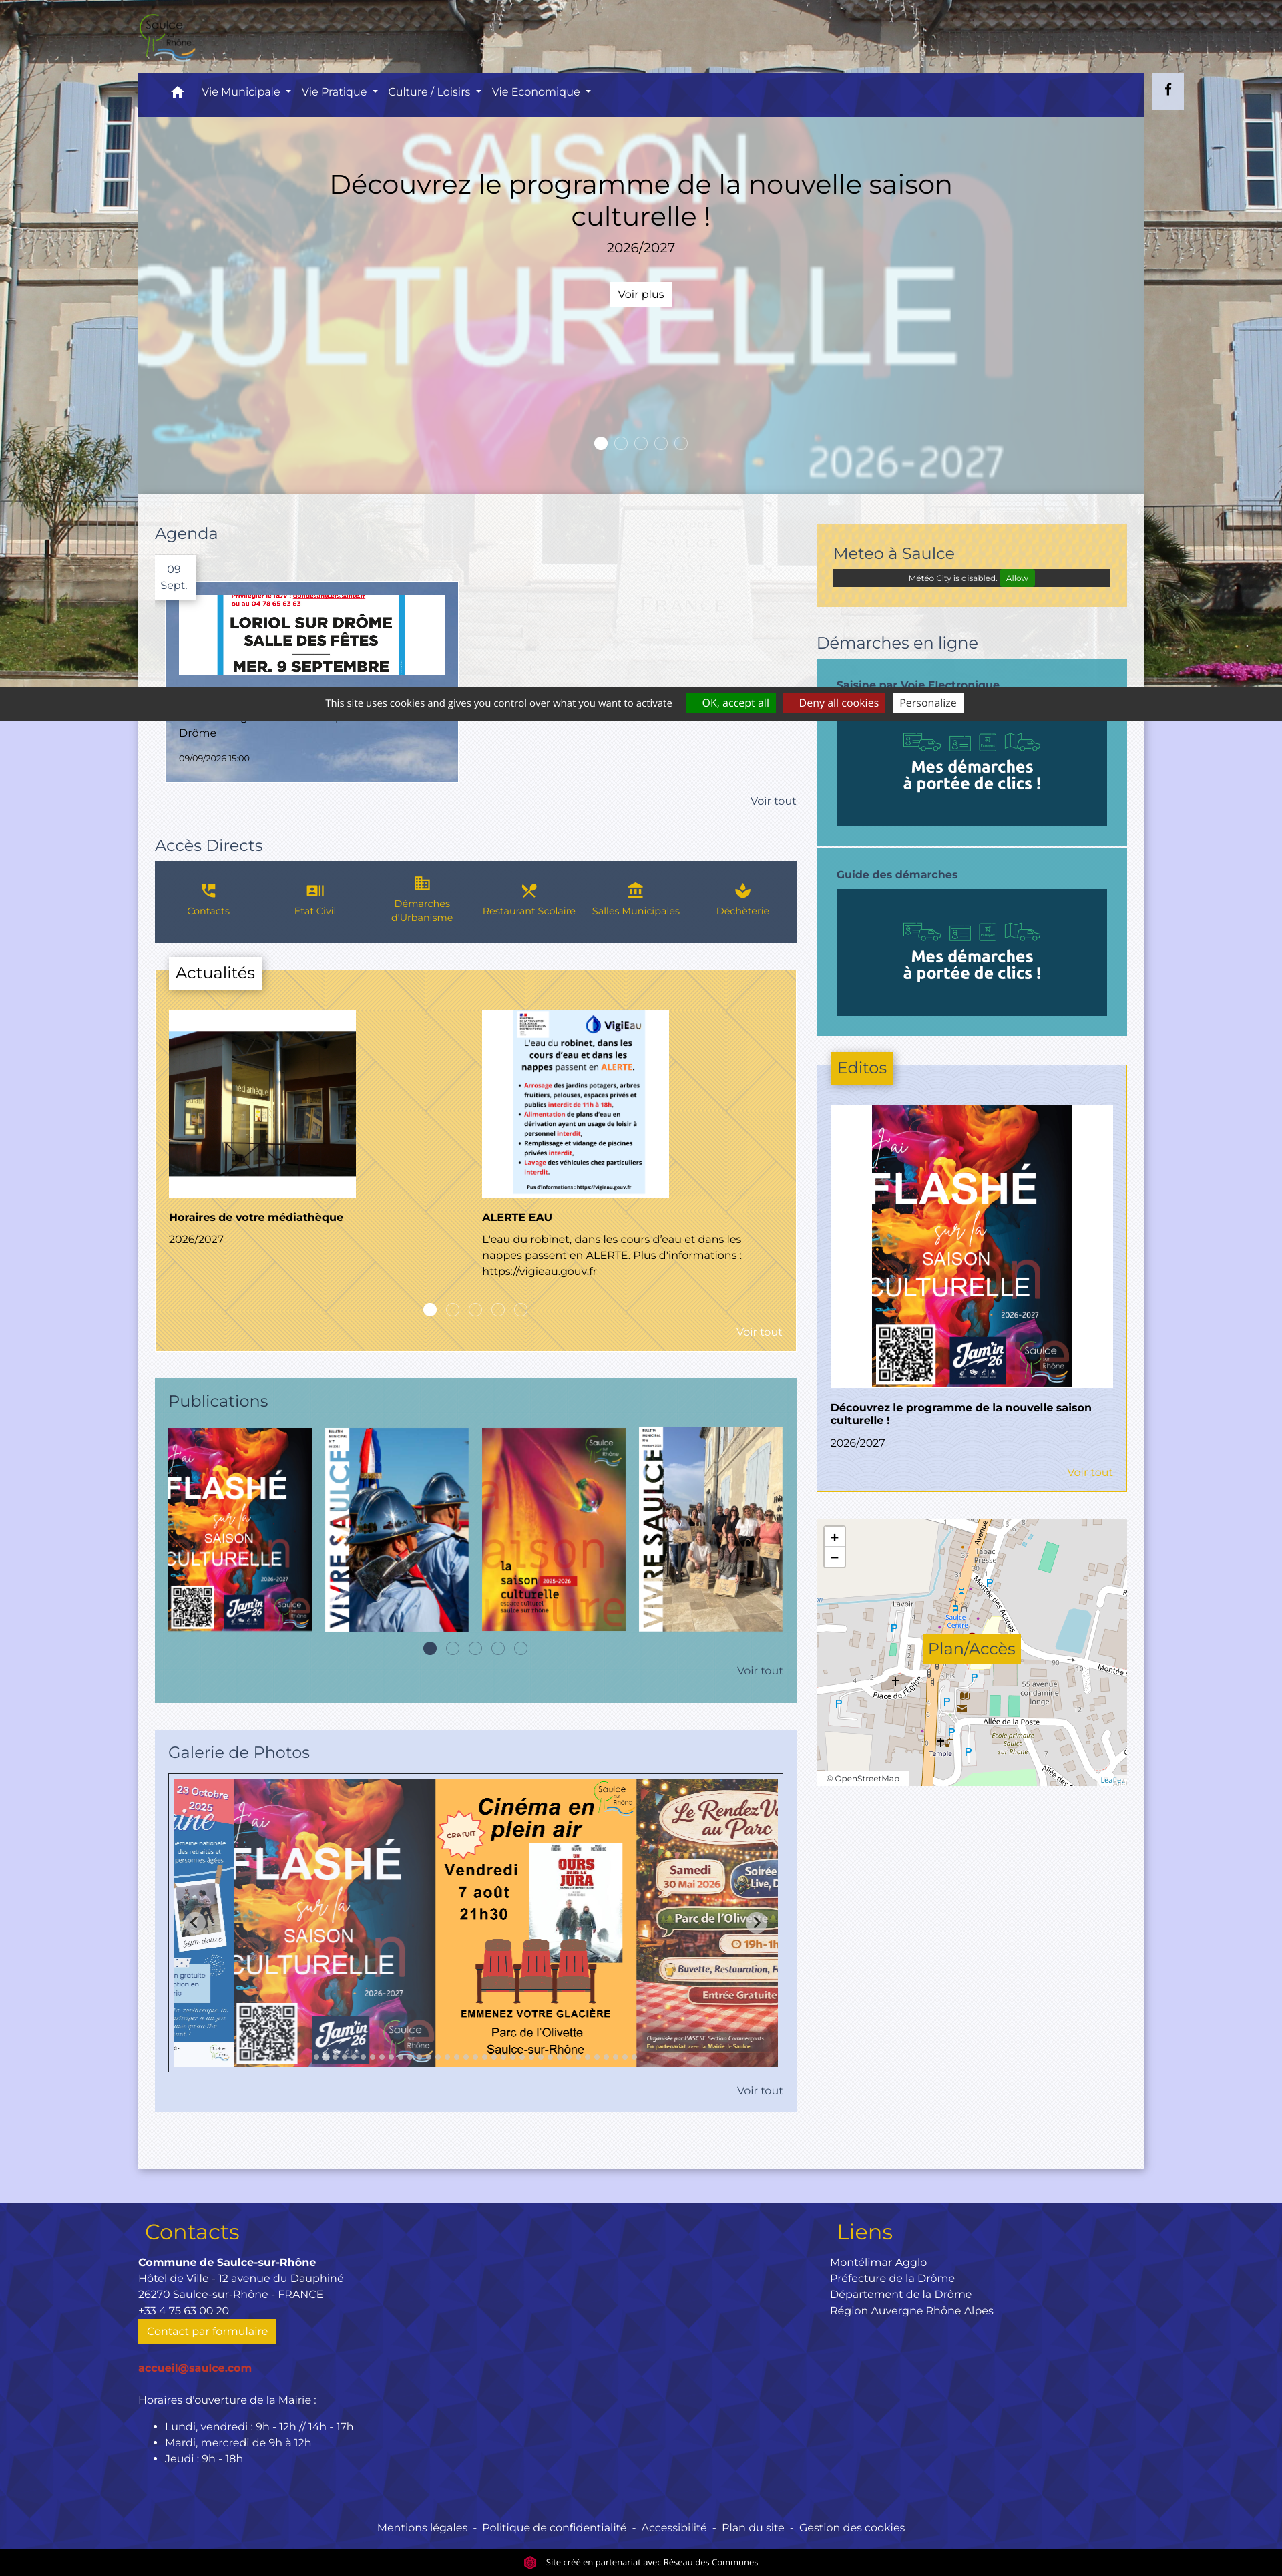Open the Facebook page icon
Image resolution: width=1282 pixels, height=2576 pixels.
(x=1167, y=90)
